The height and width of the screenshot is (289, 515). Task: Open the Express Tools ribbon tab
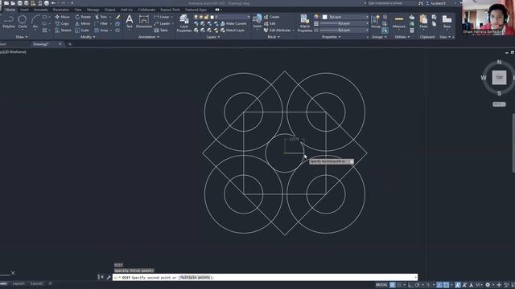coord(170,10)
